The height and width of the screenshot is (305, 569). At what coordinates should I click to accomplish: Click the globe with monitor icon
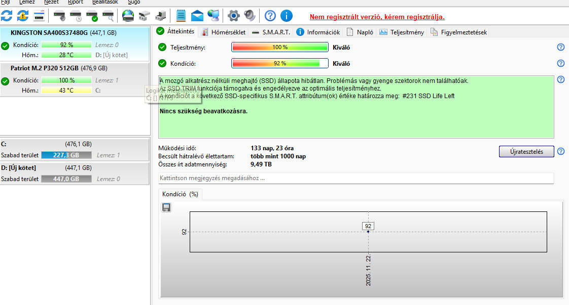click(x=214, y=16)
